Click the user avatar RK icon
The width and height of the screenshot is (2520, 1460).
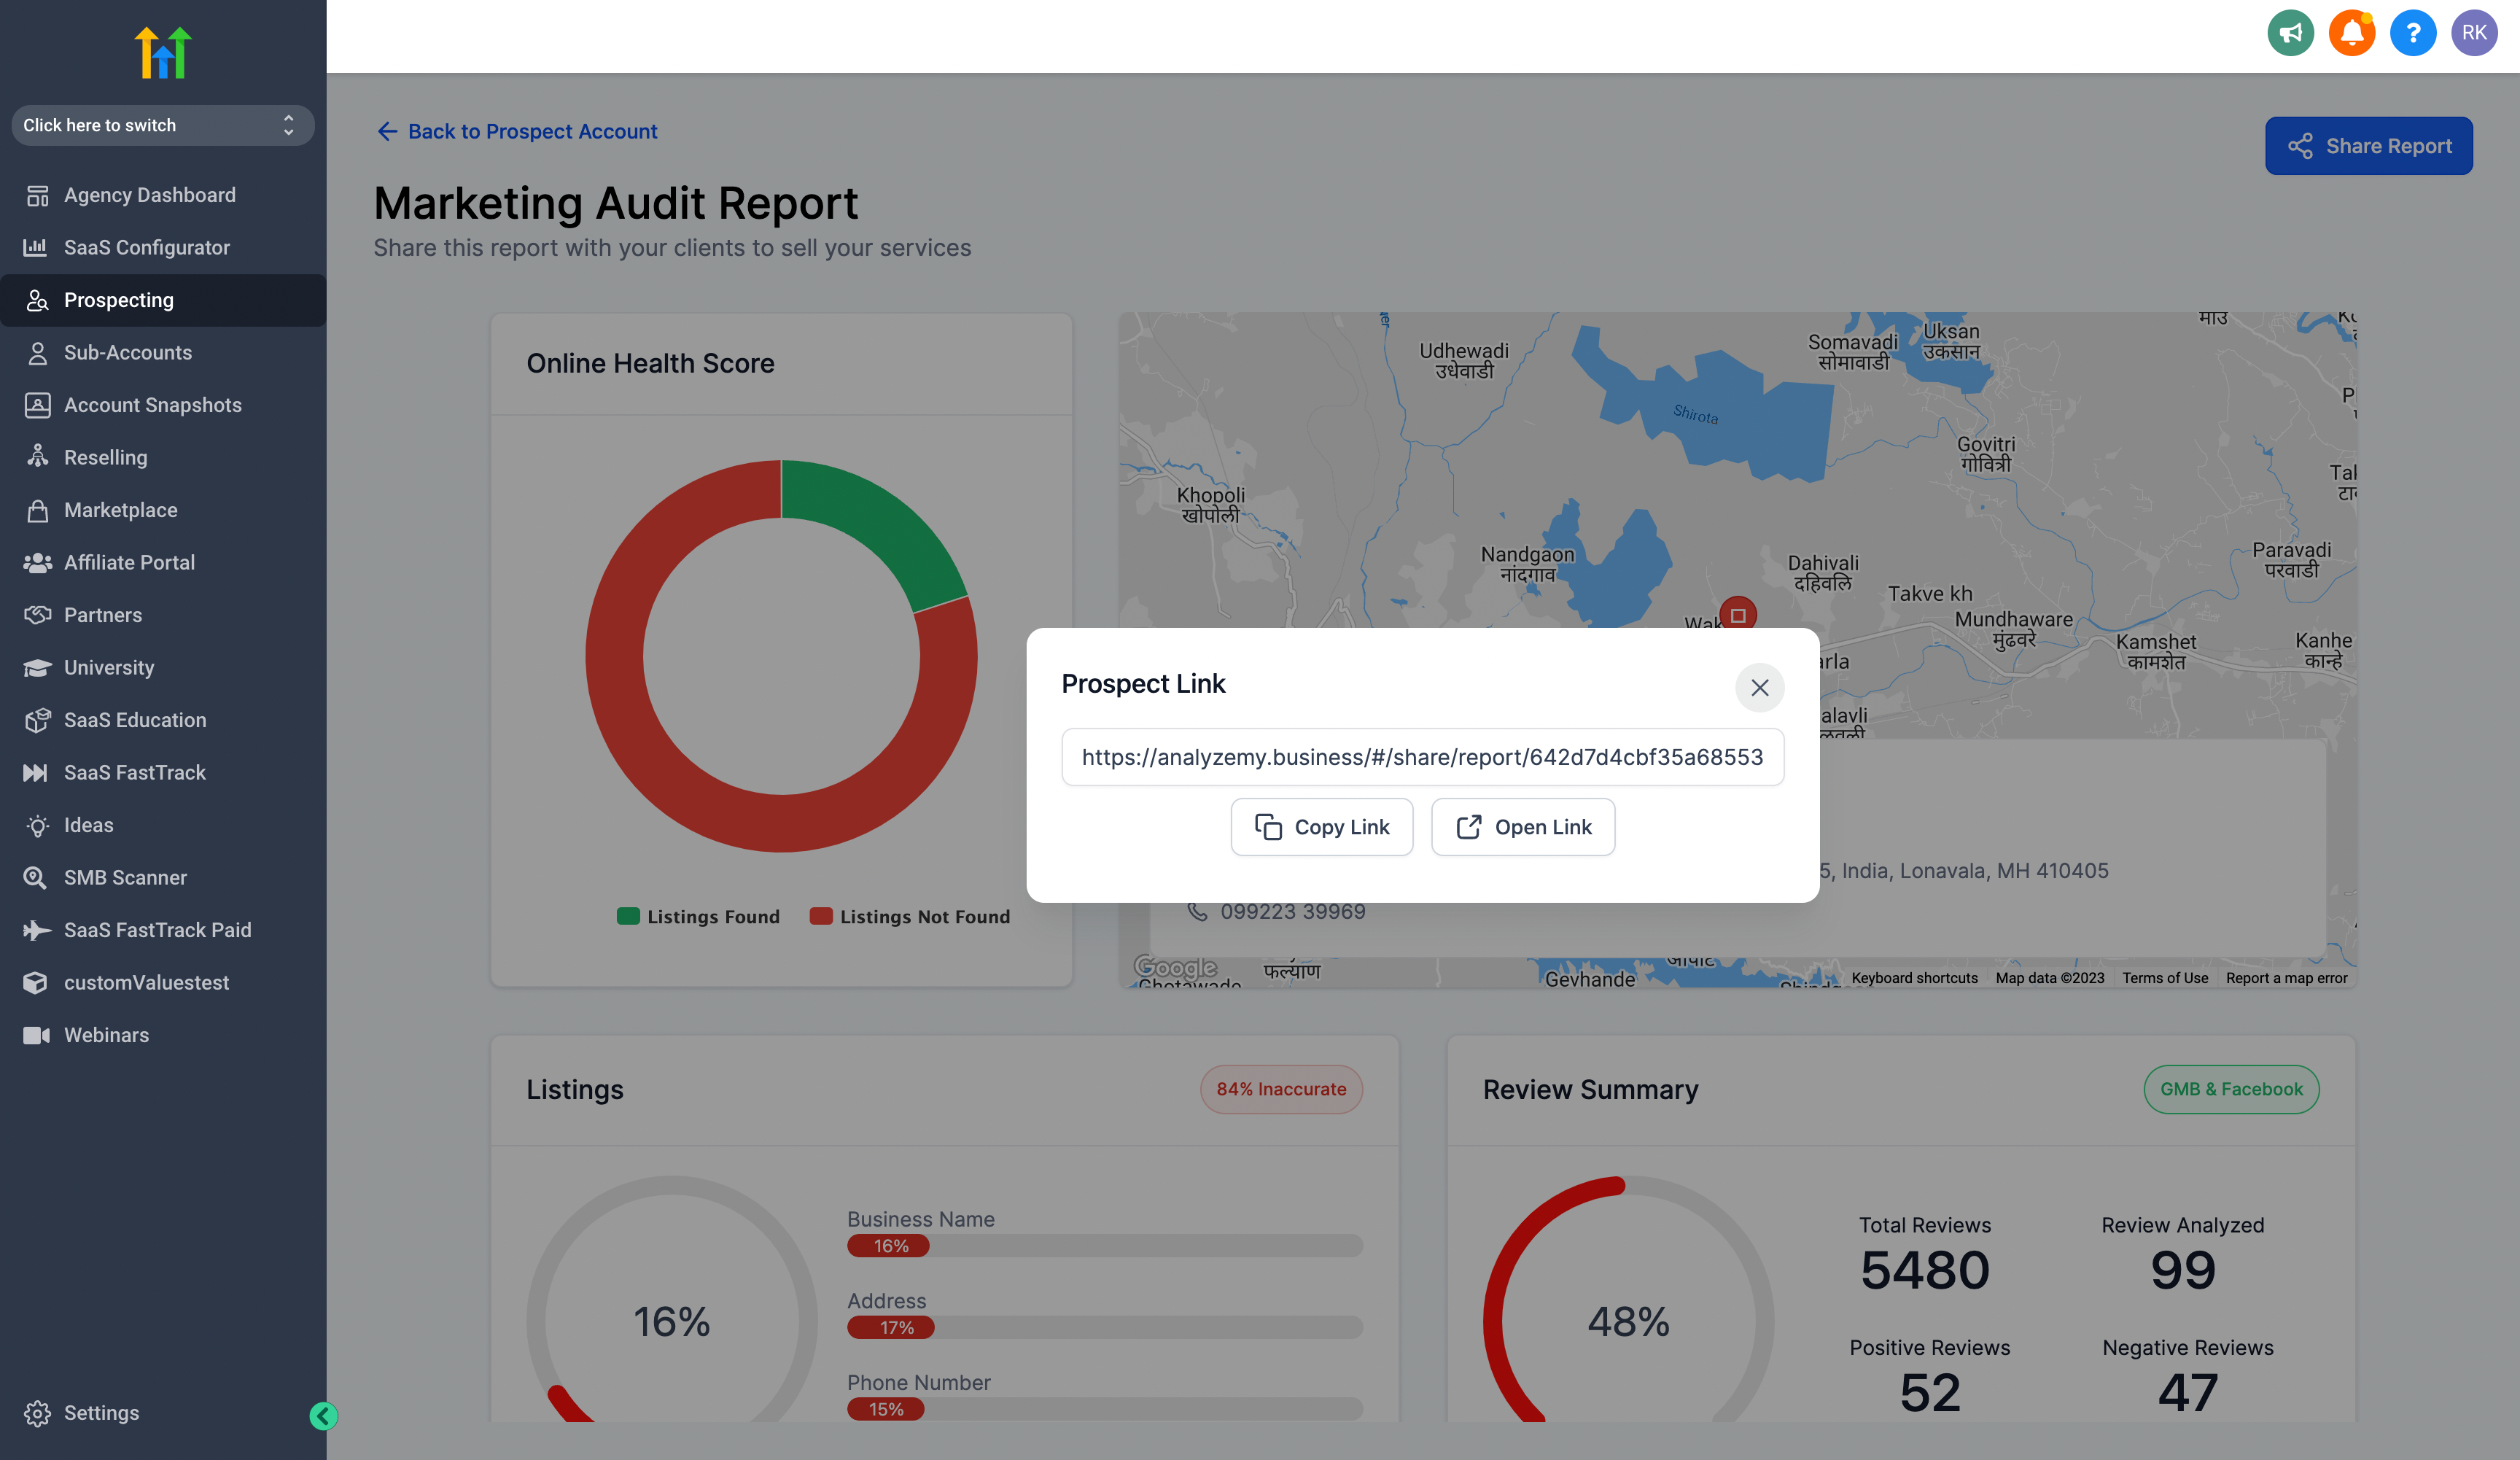(x=2476, y=31)
